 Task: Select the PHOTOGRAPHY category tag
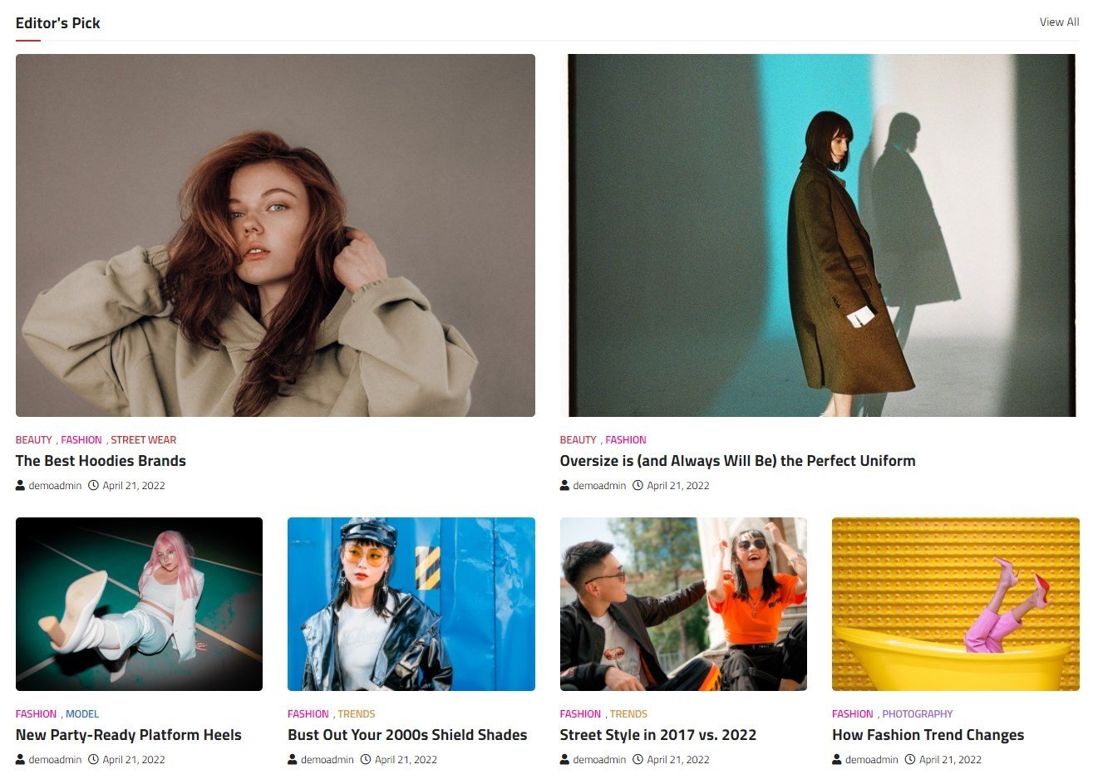pos(918,714)
